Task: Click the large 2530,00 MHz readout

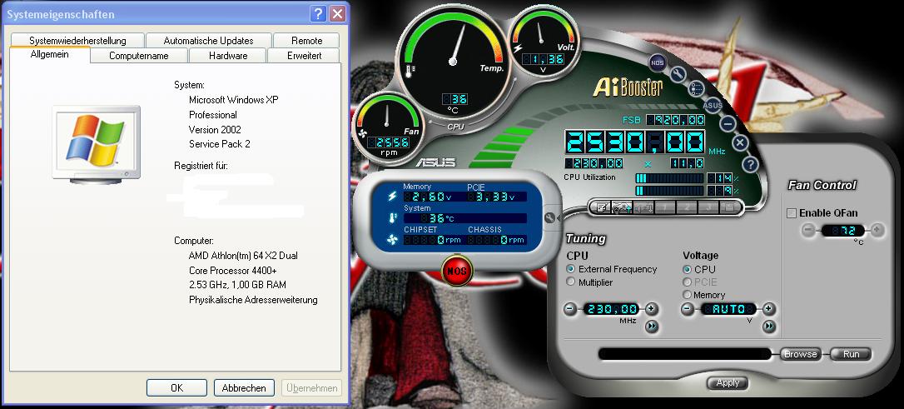Action: tap(634, 142)
